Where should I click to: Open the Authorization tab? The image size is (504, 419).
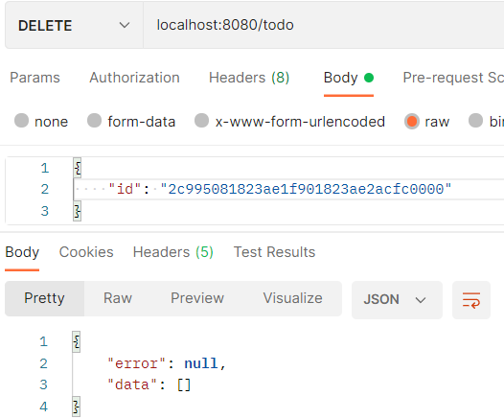coord(134,78)
